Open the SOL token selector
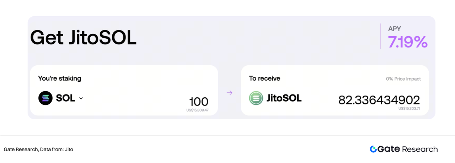 [x=61, y=98]
